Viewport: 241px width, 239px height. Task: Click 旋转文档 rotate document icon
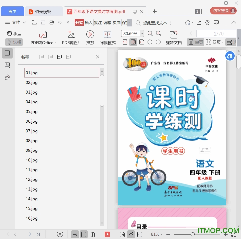coord(174,38)
